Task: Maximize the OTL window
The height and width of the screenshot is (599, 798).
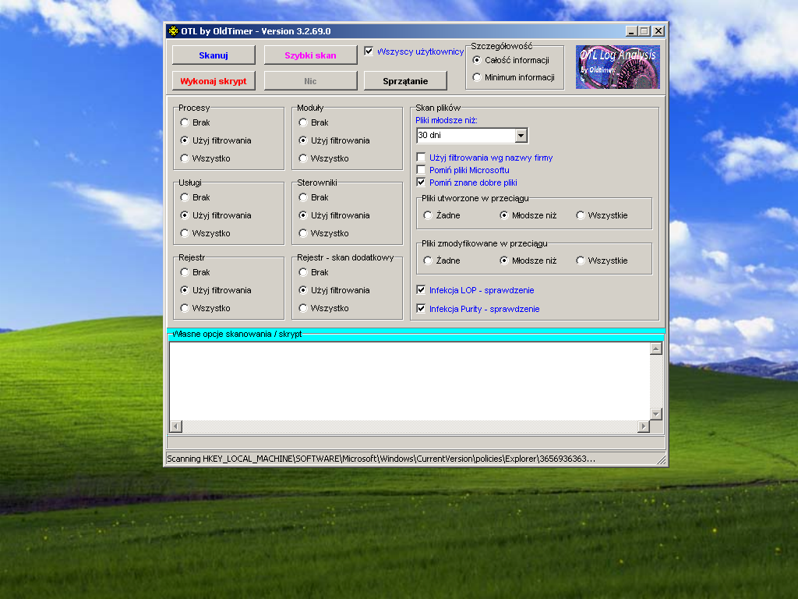Action: [x=644, y=31]
